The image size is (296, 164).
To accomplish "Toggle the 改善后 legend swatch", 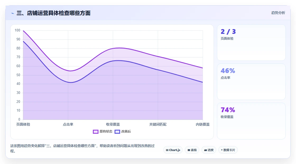I will pos(117,132).
